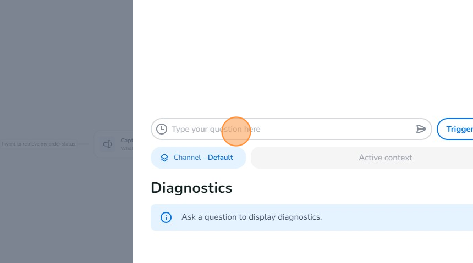473x263 pixels.
Task: Select the Capture node icon on canvas
Action: coord(108,144)
